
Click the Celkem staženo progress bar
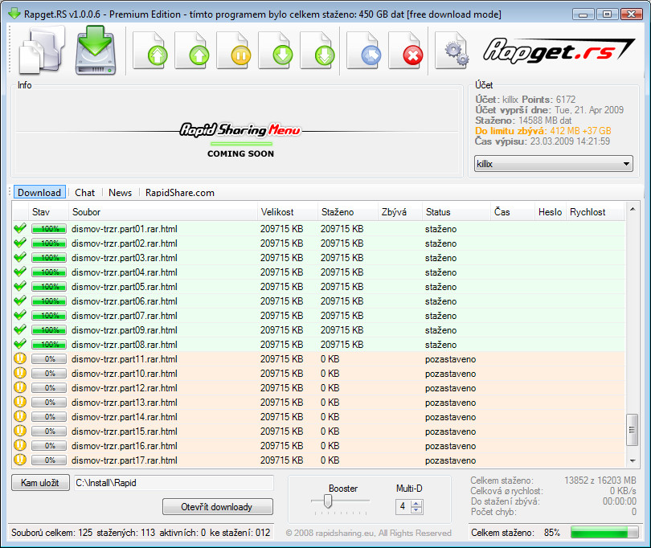604,532
